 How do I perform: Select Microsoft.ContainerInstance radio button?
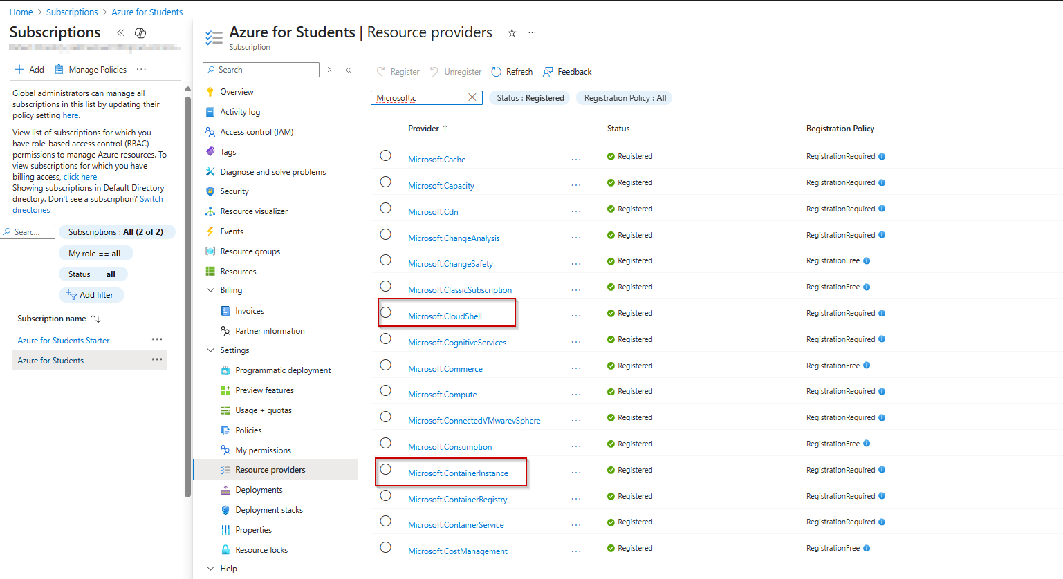[386, 470]
